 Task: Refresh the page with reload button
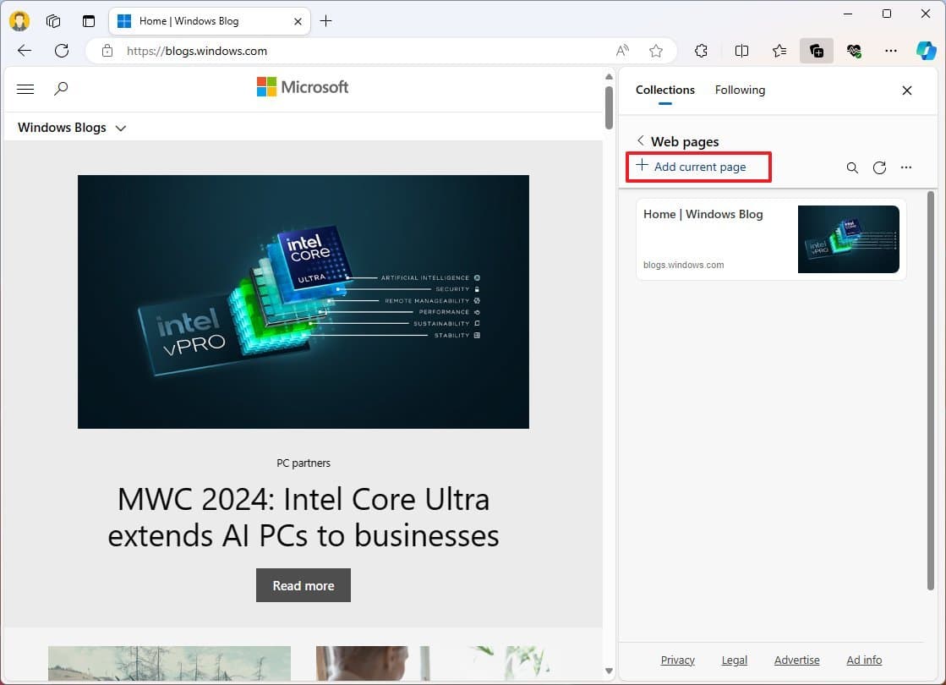(x=62, y=51)
